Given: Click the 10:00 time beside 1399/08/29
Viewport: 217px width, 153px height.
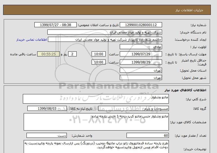Looking at the screenshot, I should 99,62.
